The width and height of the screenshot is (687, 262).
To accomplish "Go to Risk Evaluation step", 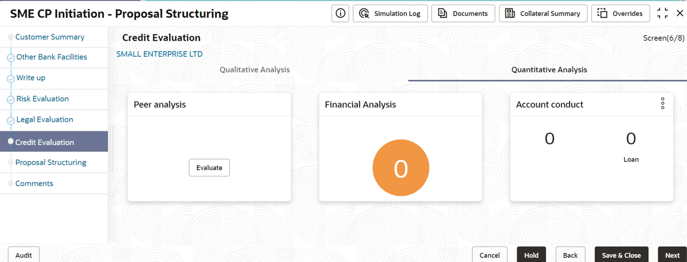I will point(42,99).
